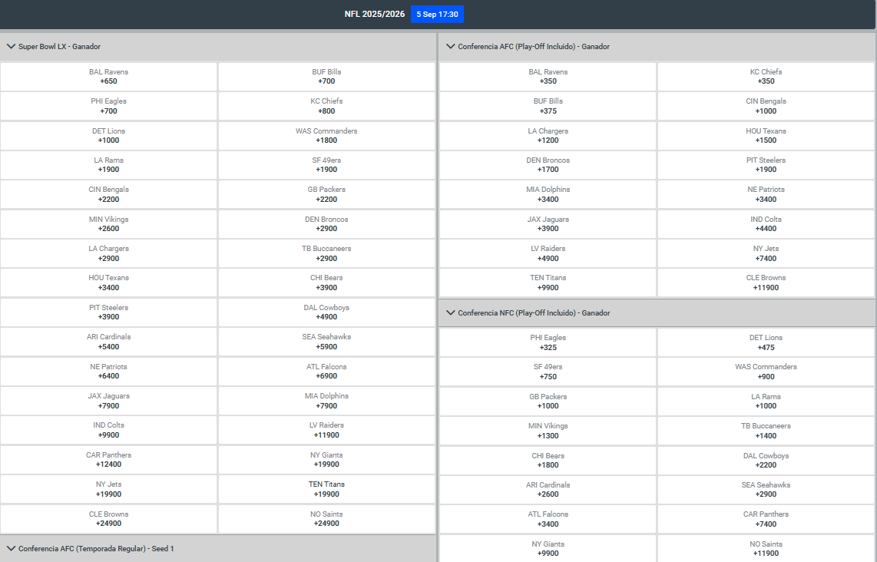Select MIN Vikings at +2600
Screen dimensions: 877x562
[x=108, y=224]
